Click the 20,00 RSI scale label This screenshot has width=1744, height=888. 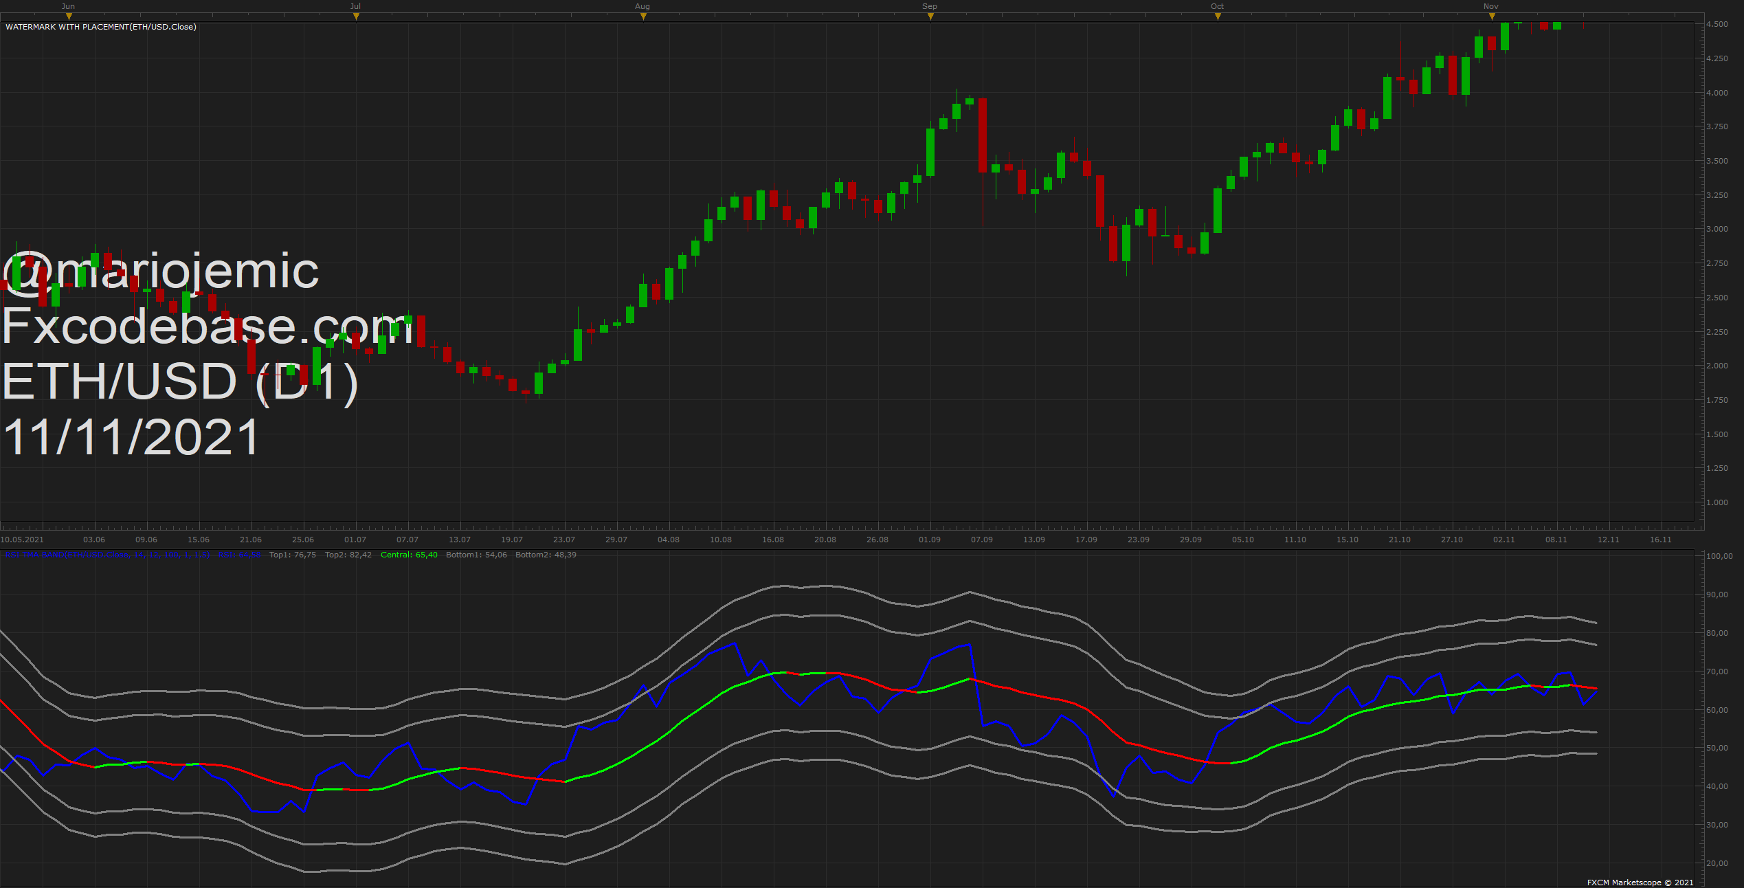click(1717, 863)
